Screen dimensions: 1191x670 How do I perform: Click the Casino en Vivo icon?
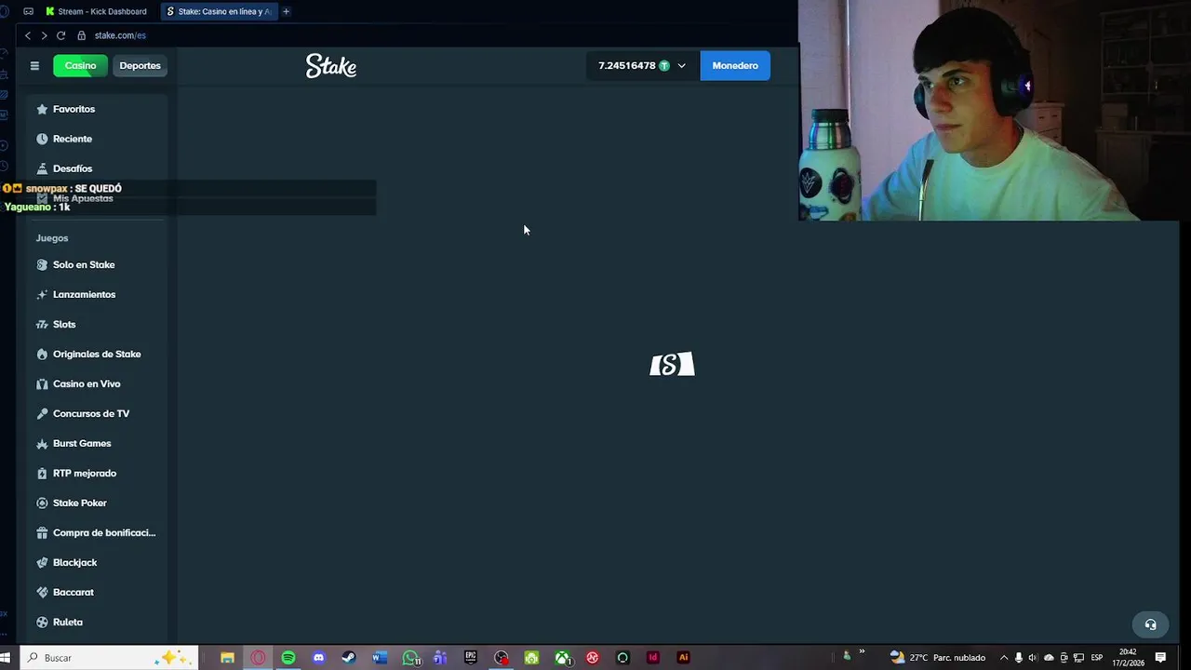(42, 384)
